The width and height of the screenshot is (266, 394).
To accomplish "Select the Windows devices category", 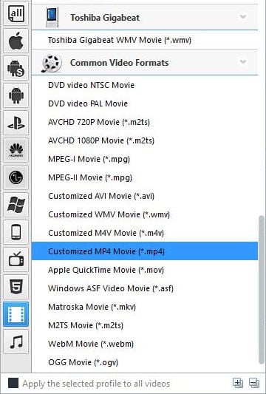I will [16, 205].
